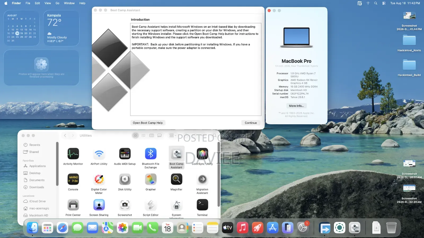
Task: Open the Window menu
Action: [69, 3]
